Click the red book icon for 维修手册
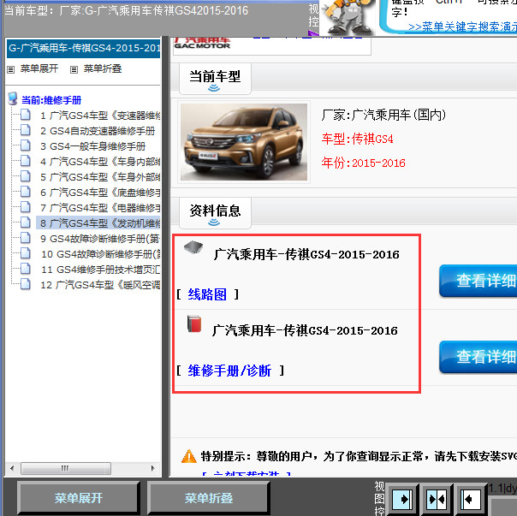517x516 pixels. 193,323
